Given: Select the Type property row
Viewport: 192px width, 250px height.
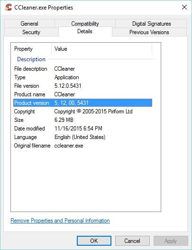Looking at the screenshot, I should [x=82, y=77].
